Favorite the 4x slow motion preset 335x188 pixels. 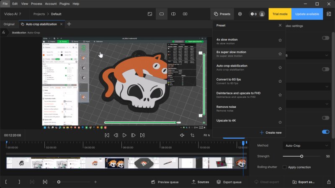280,41
